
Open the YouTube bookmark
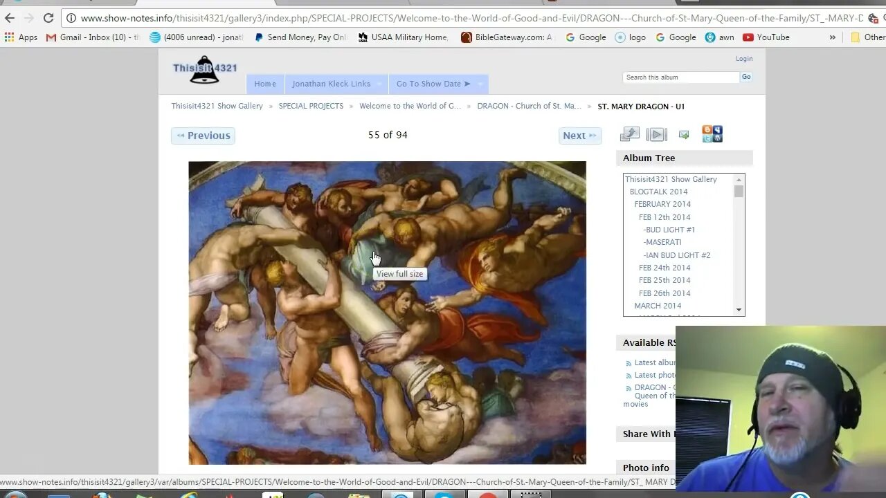click(766, 37)
